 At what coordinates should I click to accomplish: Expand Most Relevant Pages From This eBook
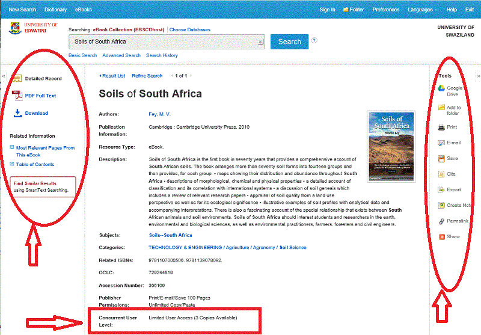tap(11, 147)
